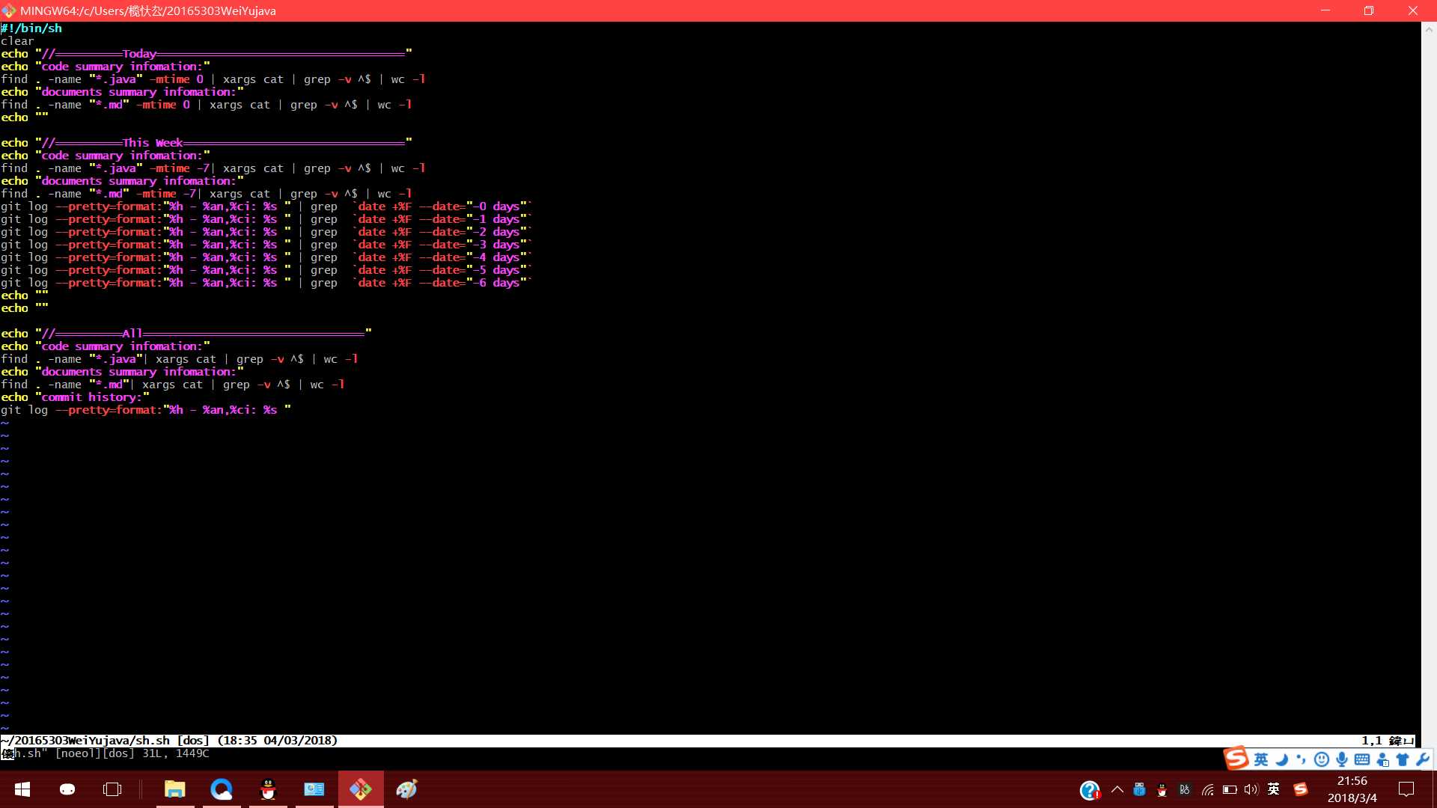This screenshot has width=1437, height=808.
Task: Toggle the punctuation mode on the Sogou bar
Action: (1301, 760)
